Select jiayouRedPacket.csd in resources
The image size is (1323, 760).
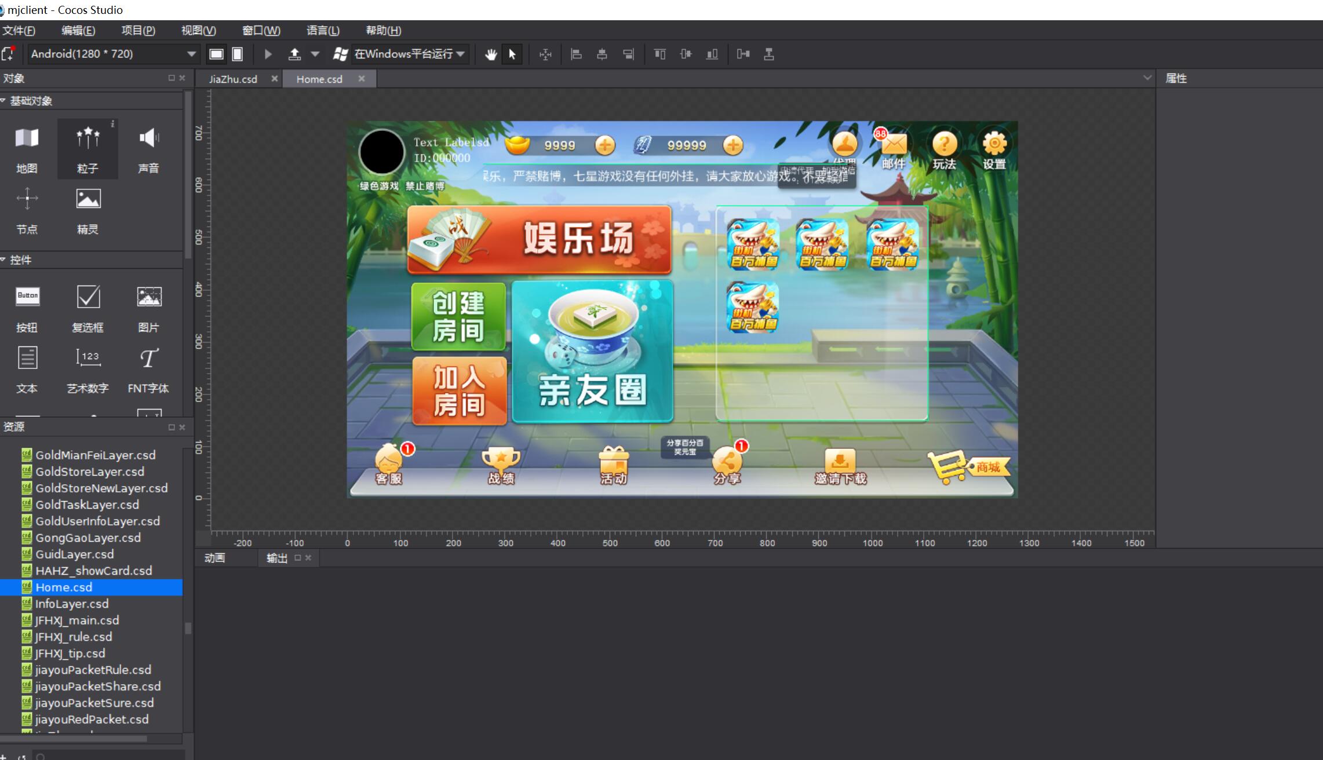point(91,719)
